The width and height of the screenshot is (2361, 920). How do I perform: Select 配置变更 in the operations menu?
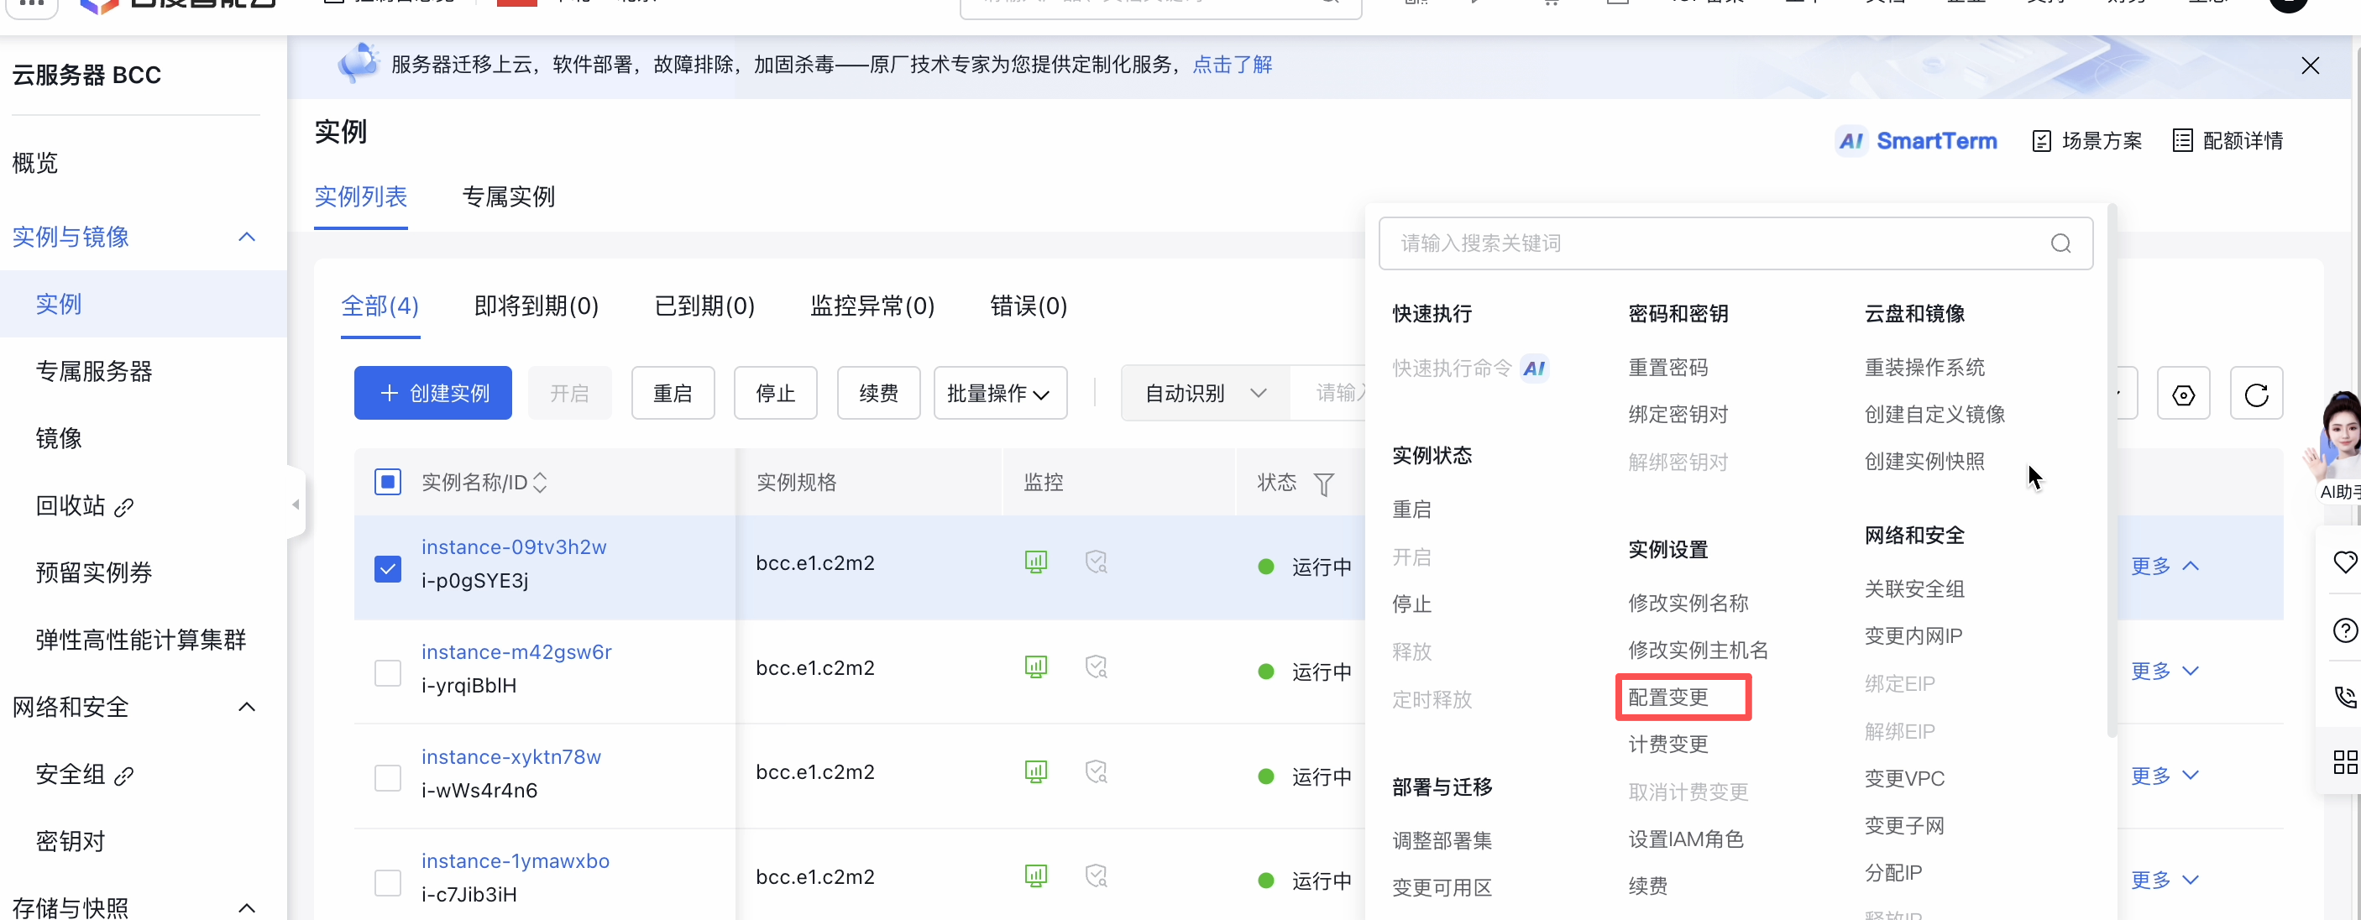pos(1668,698)
